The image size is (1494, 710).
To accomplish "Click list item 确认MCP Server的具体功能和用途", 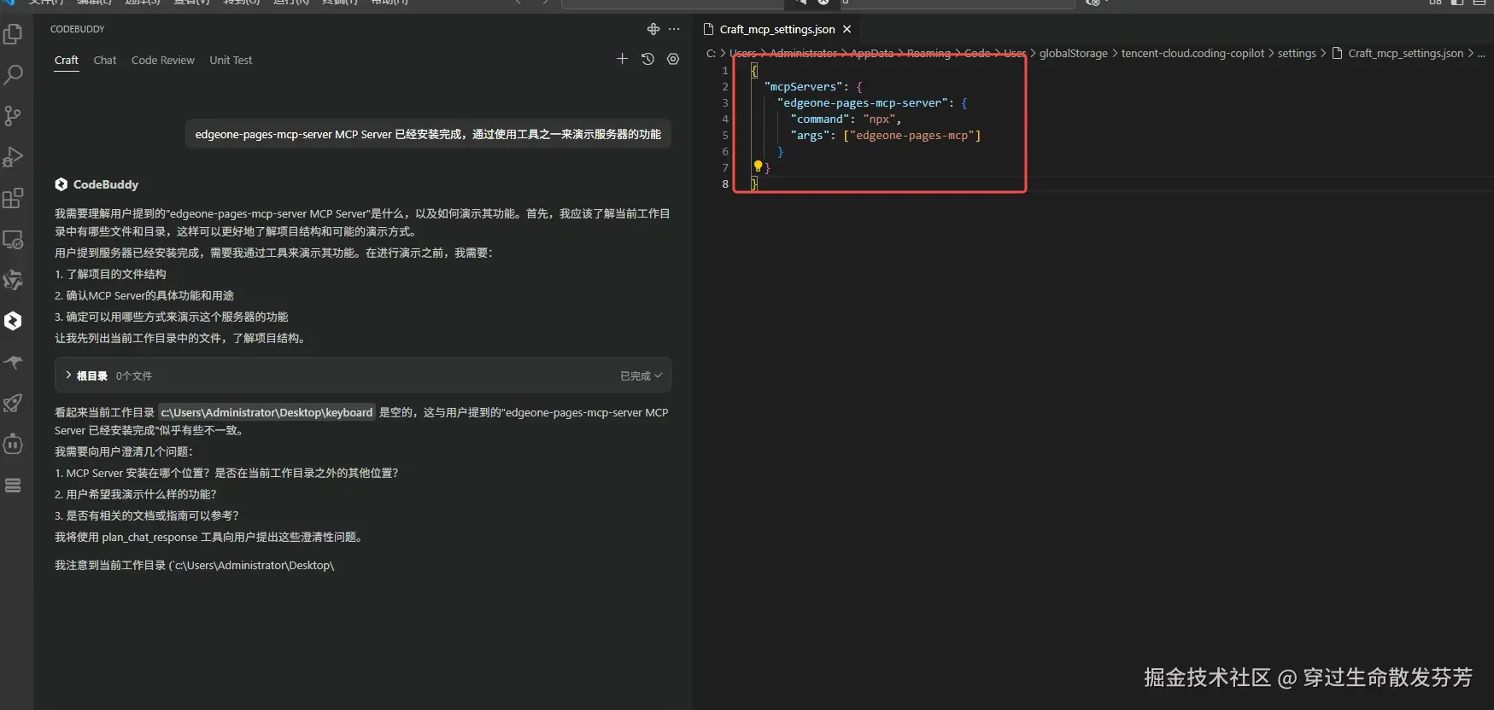I will point(144,295).
